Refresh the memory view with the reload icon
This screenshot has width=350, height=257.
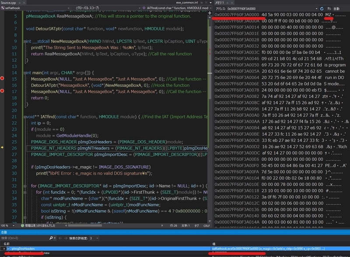322,9
